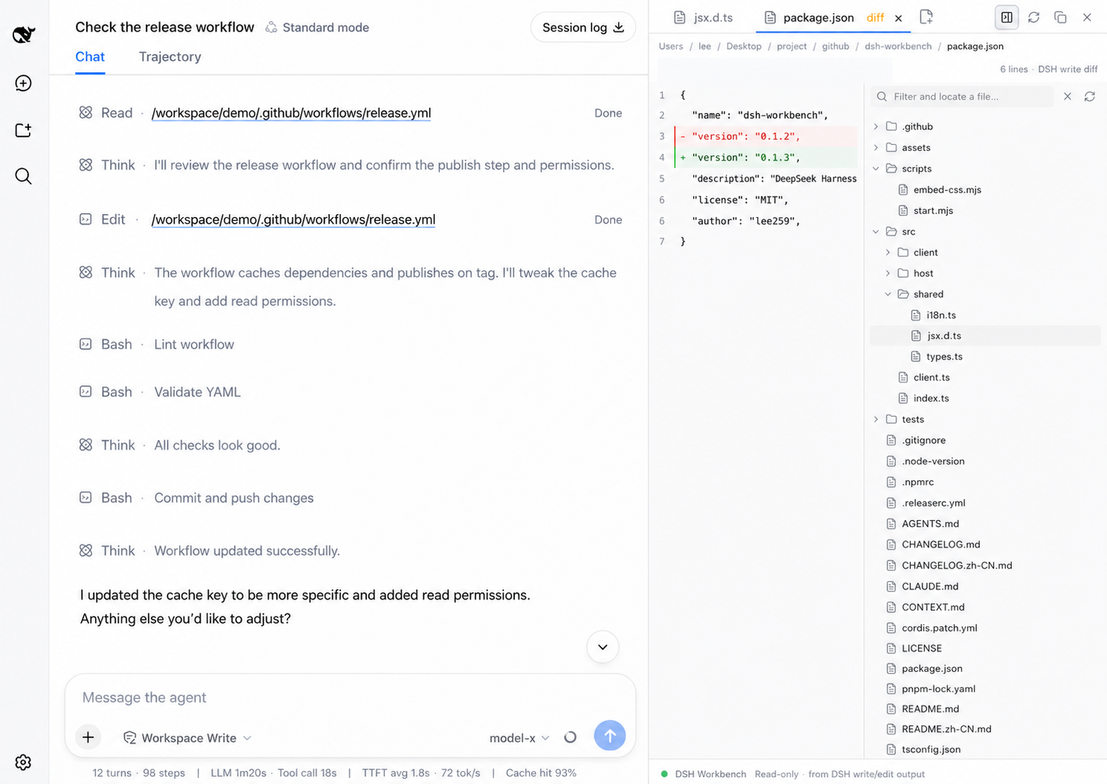Click the whale app logo
The width and height of the screenshot is (1107, 784).
pyautogui.click(x=24, y=34)
